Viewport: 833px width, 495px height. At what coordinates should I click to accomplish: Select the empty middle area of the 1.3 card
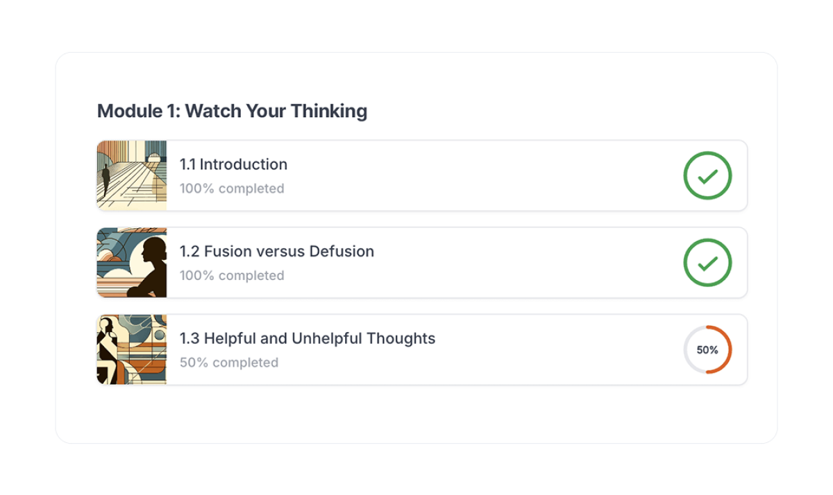555,350
